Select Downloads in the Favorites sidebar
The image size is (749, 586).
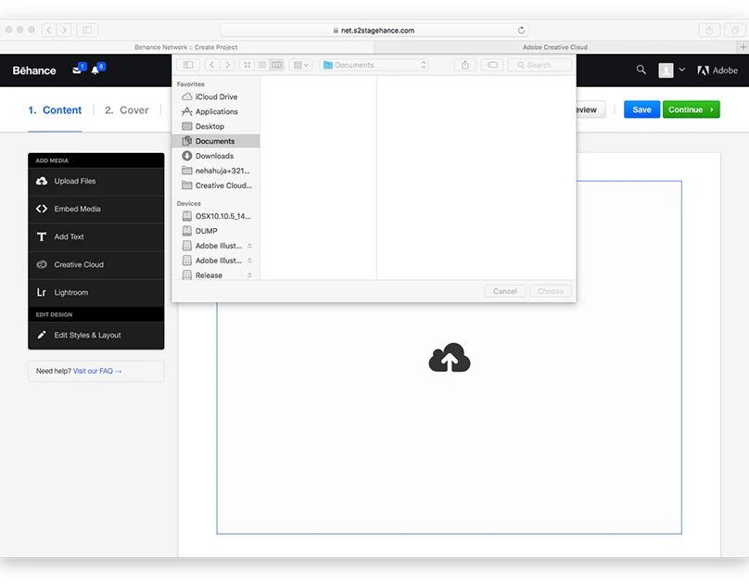click(214, 156)
